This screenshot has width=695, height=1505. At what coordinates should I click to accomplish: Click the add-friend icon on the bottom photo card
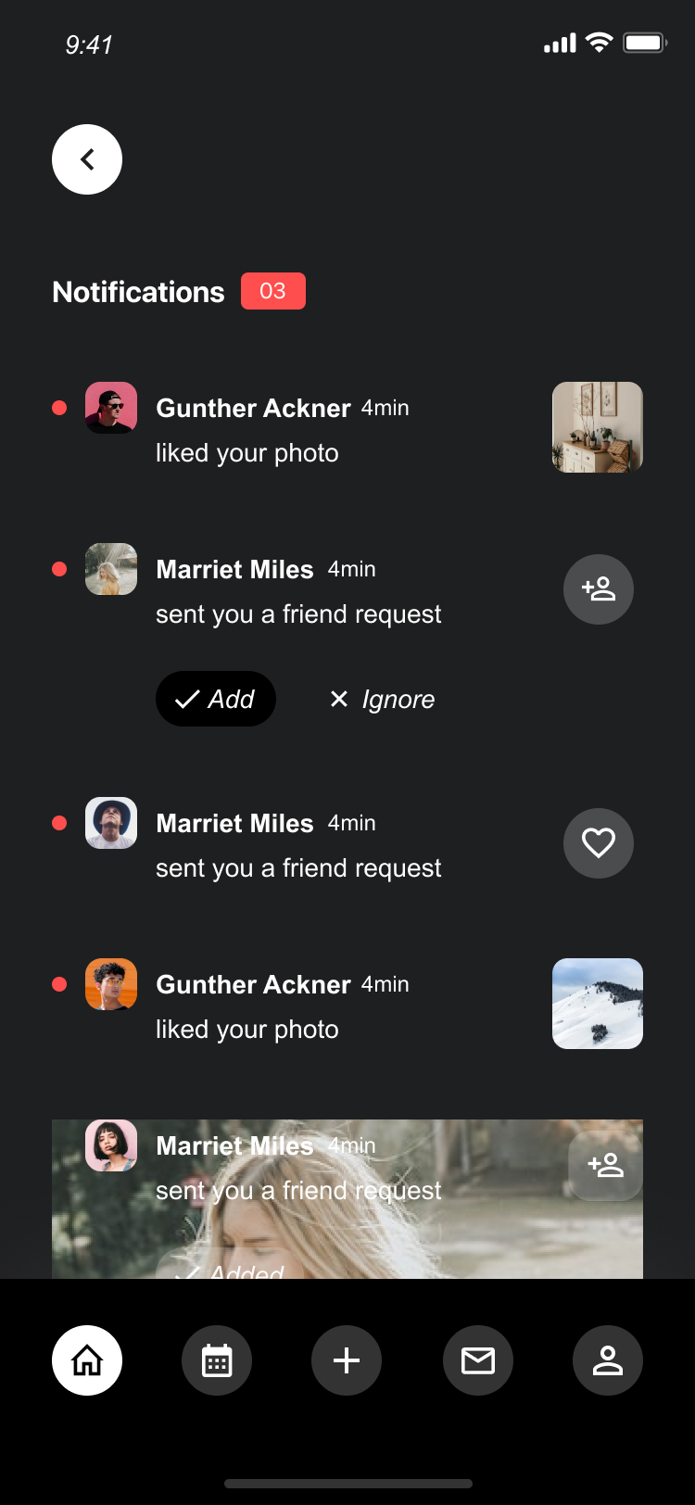(x=605, y=1166)
